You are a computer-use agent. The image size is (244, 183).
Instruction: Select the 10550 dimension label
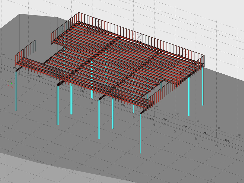coord(14,68)
